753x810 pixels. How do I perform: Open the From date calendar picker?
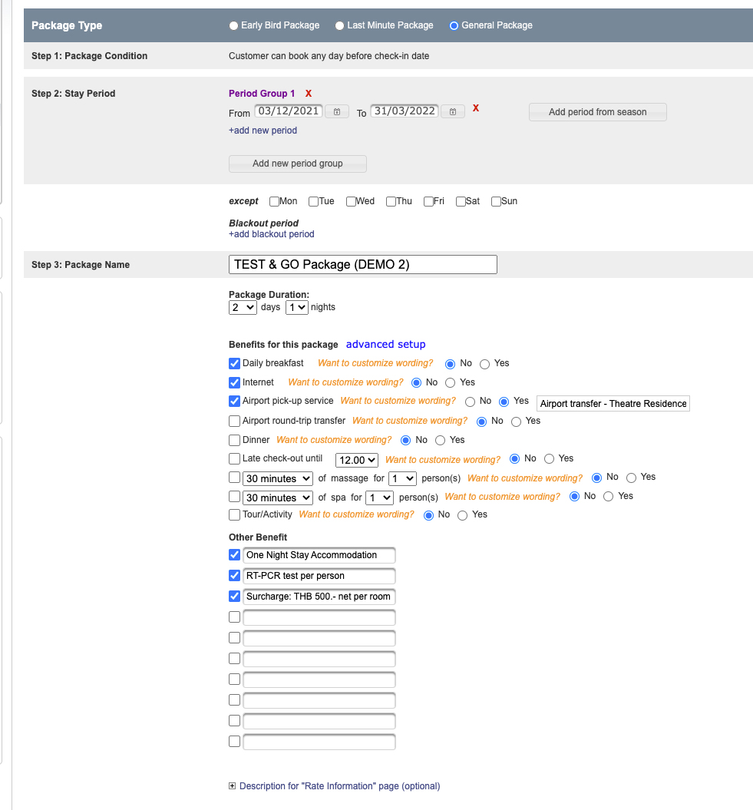tap(337, 112)
